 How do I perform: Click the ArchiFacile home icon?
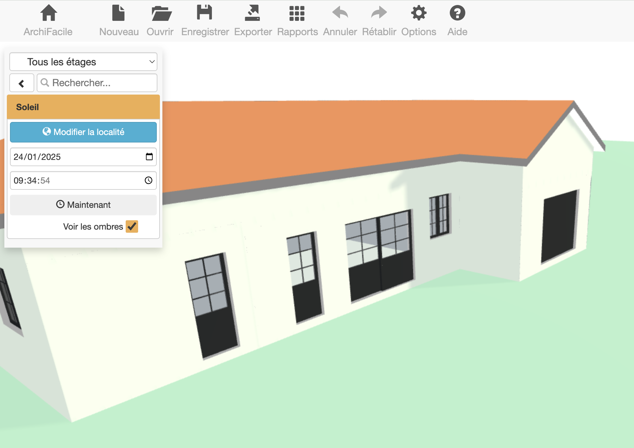click(x=49, y=13)
